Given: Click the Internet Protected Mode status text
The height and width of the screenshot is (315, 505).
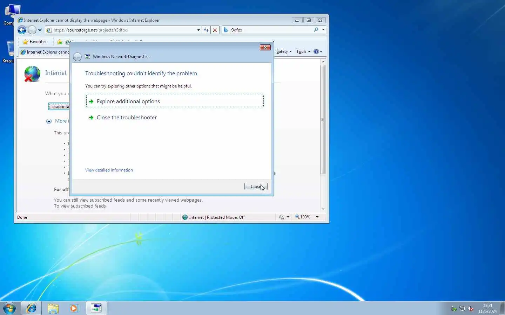Looking at the screenshot, I should click(x=217, y=217).
